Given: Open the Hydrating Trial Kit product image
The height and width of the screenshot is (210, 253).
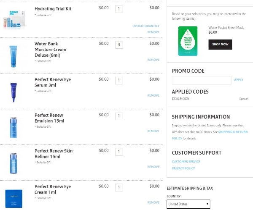Looking at the screenshot, I should click(14, 18).
